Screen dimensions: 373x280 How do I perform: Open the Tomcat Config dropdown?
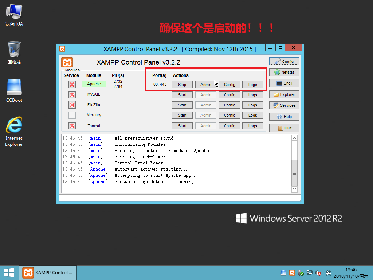tap(229, 126)
